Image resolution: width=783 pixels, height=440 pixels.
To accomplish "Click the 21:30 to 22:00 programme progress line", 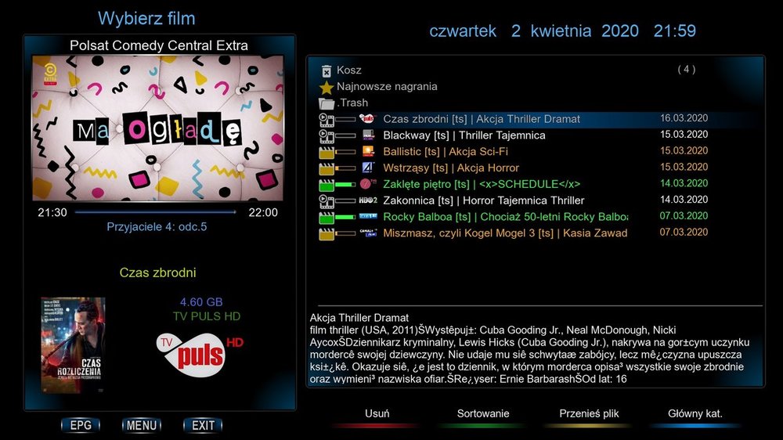I will (155, 212).
